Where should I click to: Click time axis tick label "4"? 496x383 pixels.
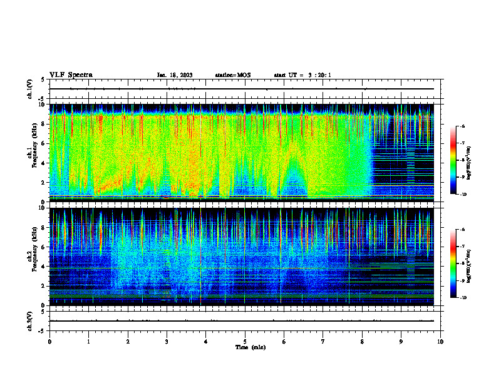pyautogui.click(x=206, y=342)
